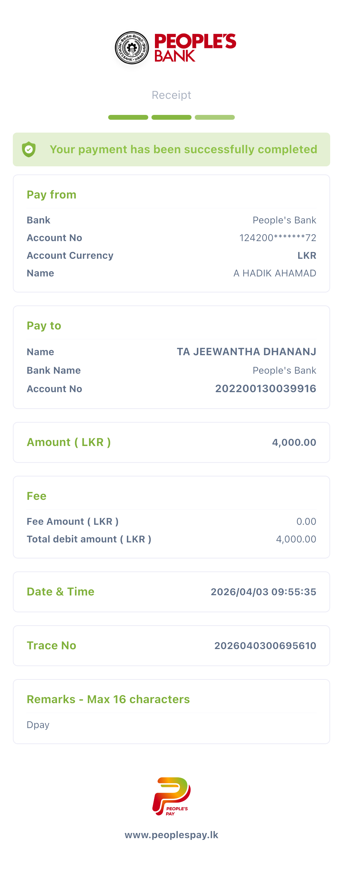Click the recipient name TA JEEWANTHA DHANANJ
The image size is (343, 892).
click(246, 352)
